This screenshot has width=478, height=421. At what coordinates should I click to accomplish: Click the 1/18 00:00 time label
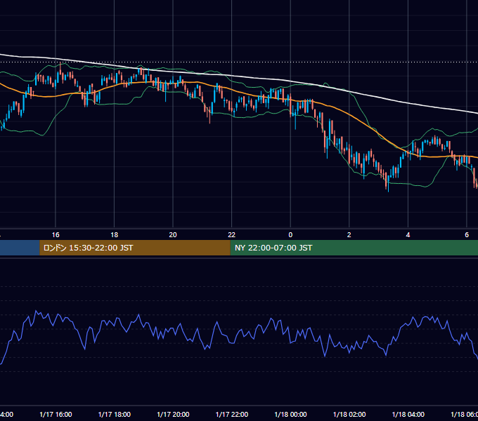290,414
